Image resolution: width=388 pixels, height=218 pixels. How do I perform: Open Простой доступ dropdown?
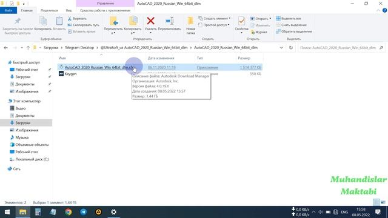pos(214,25)
